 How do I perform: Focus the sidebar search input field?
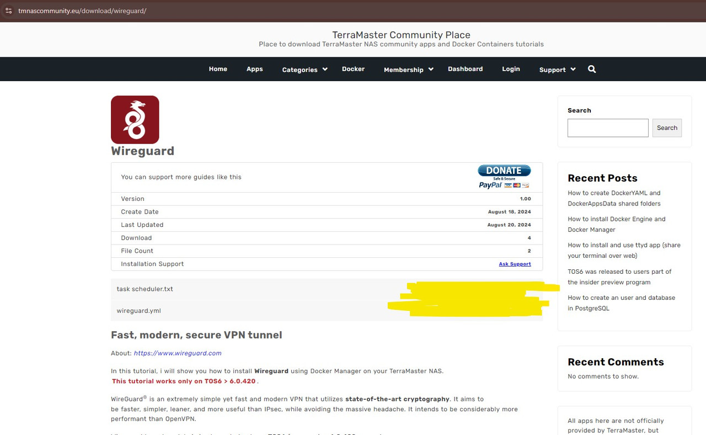[x=608, y=128]
